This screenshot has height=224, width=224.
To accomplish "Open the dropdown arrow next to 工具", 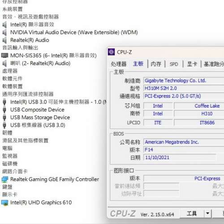I will tap(207, 213).
